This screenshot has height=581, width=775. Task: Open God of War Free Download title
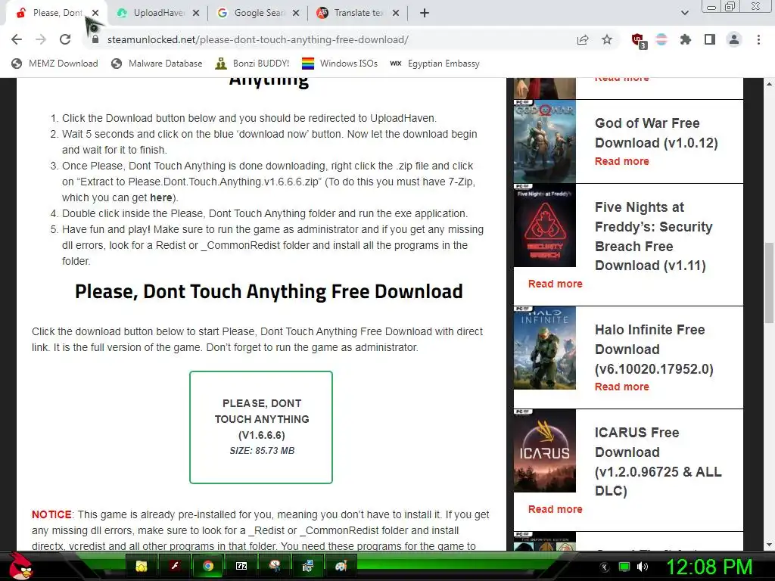(656, 133)
